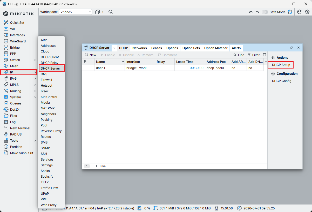Open the WireGuard section

[18, 41]
